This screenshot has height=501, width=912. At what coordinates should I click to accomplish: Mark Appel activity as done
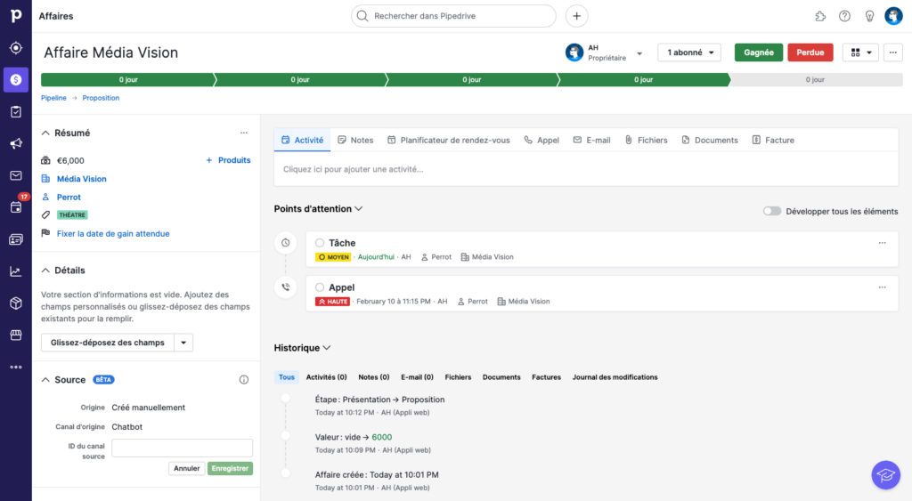click(320, 287)
